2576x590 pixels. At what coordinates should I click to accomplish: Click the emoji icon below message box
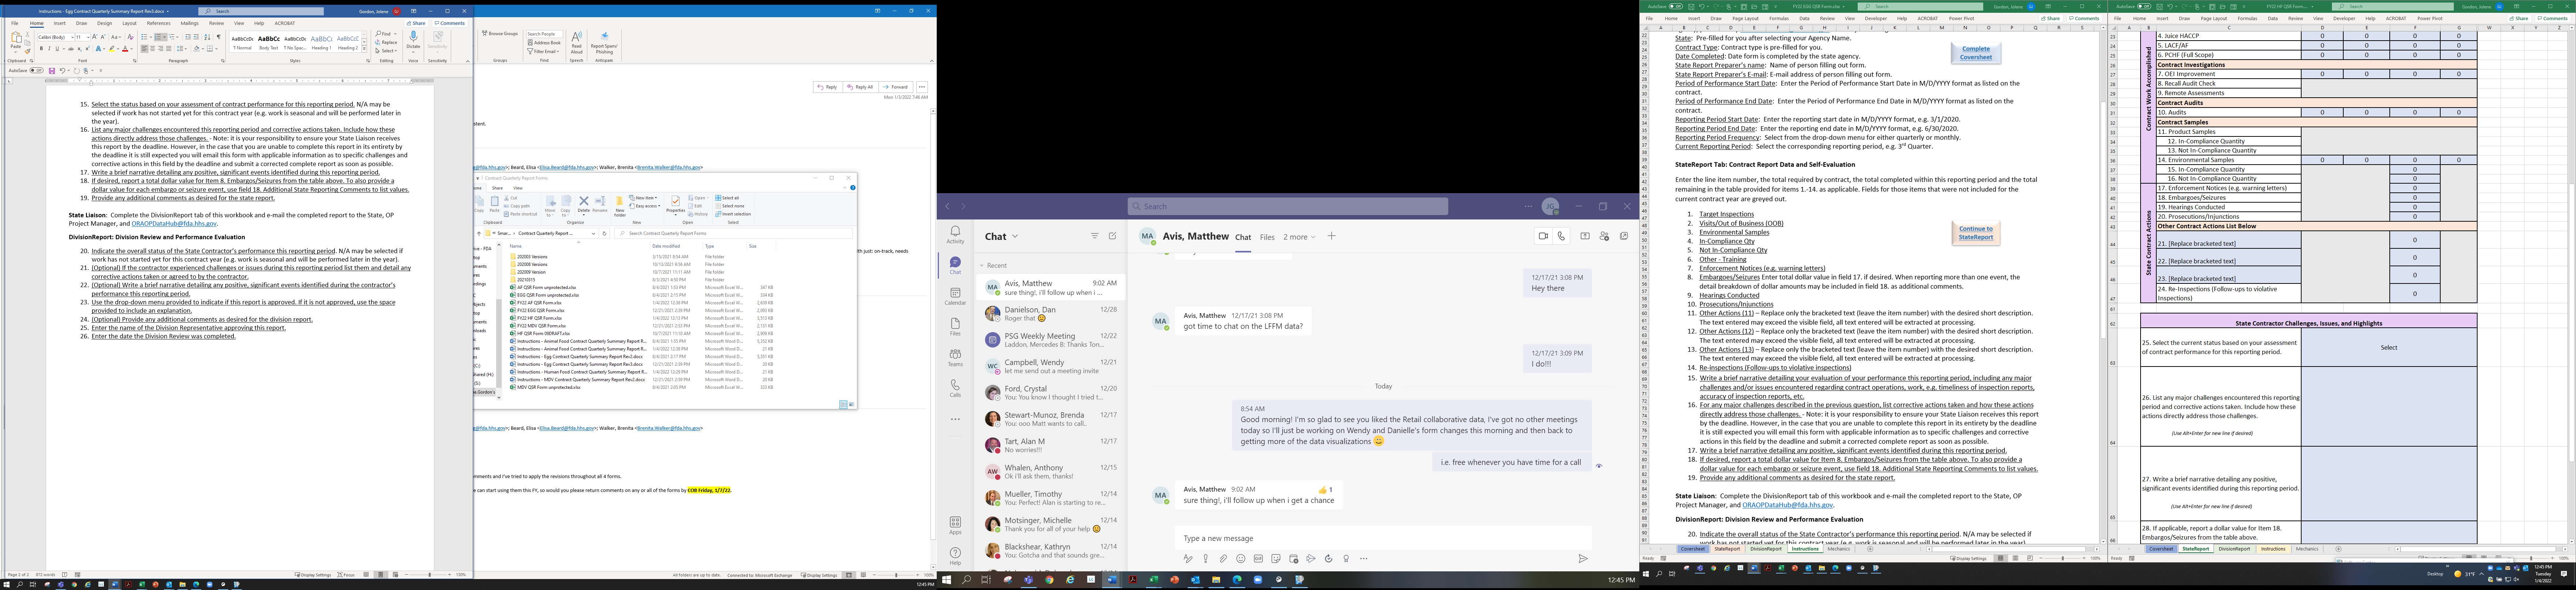tap(1241, 558)
